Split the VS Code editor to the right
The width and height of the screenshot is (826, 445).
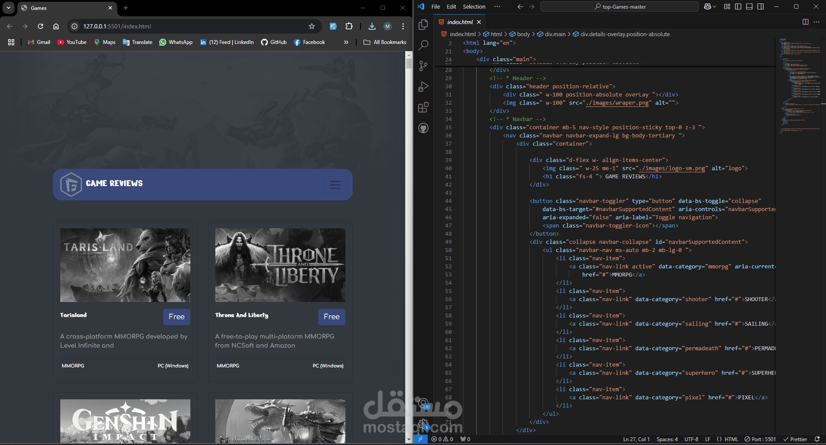pos(805,22)
